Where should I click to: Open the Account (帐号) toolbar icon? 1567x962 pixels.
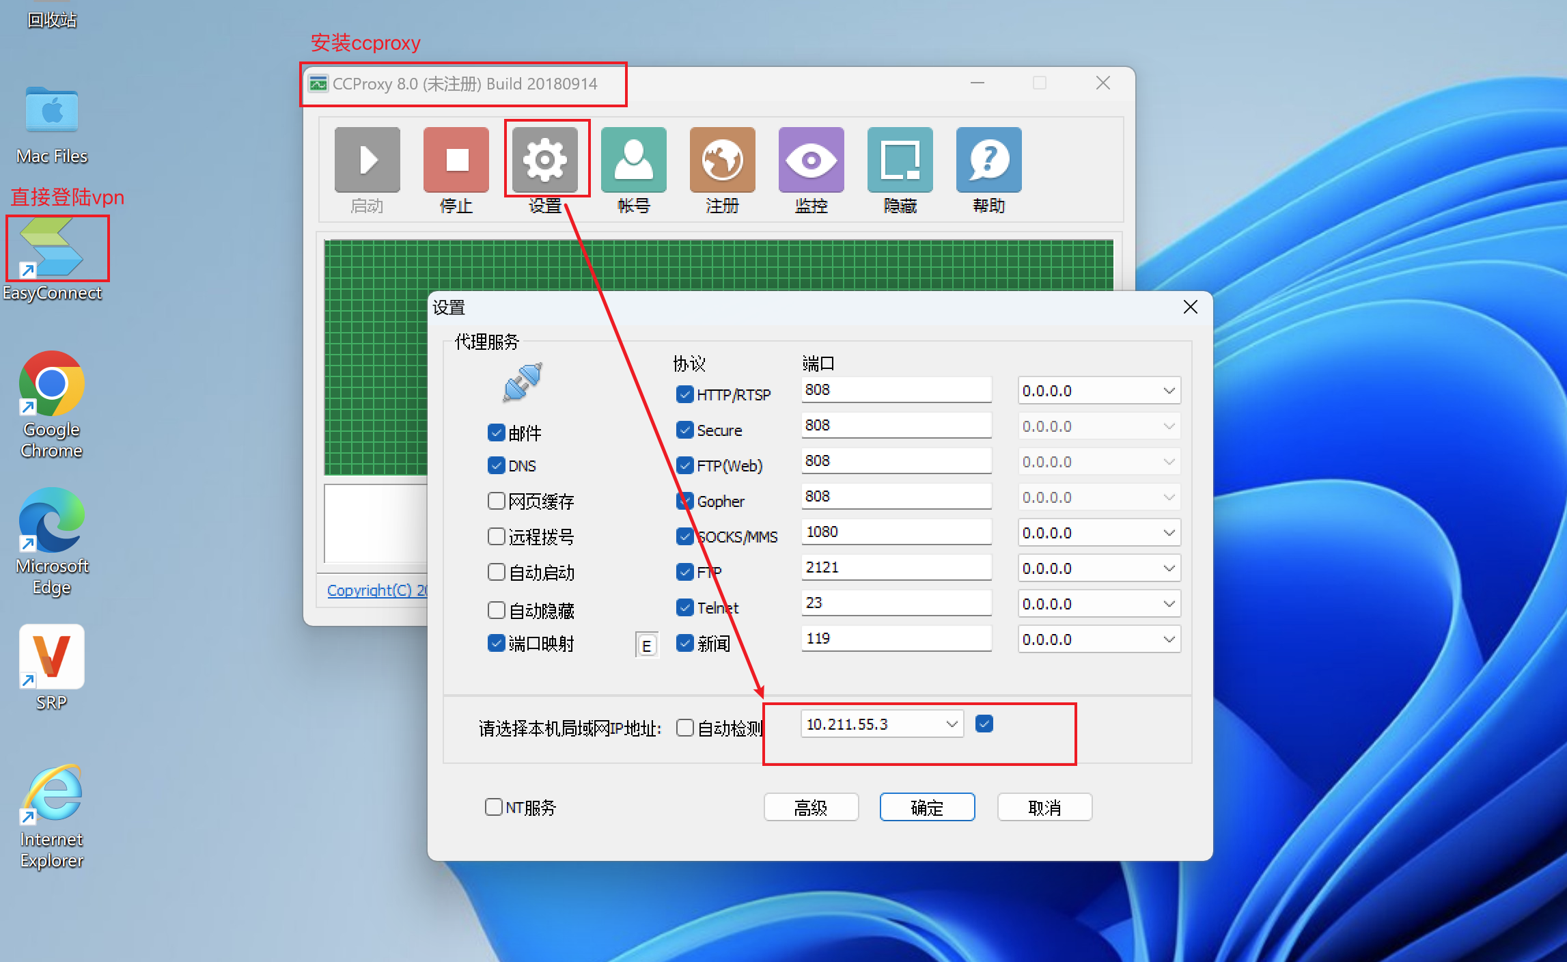click(633, 160)
